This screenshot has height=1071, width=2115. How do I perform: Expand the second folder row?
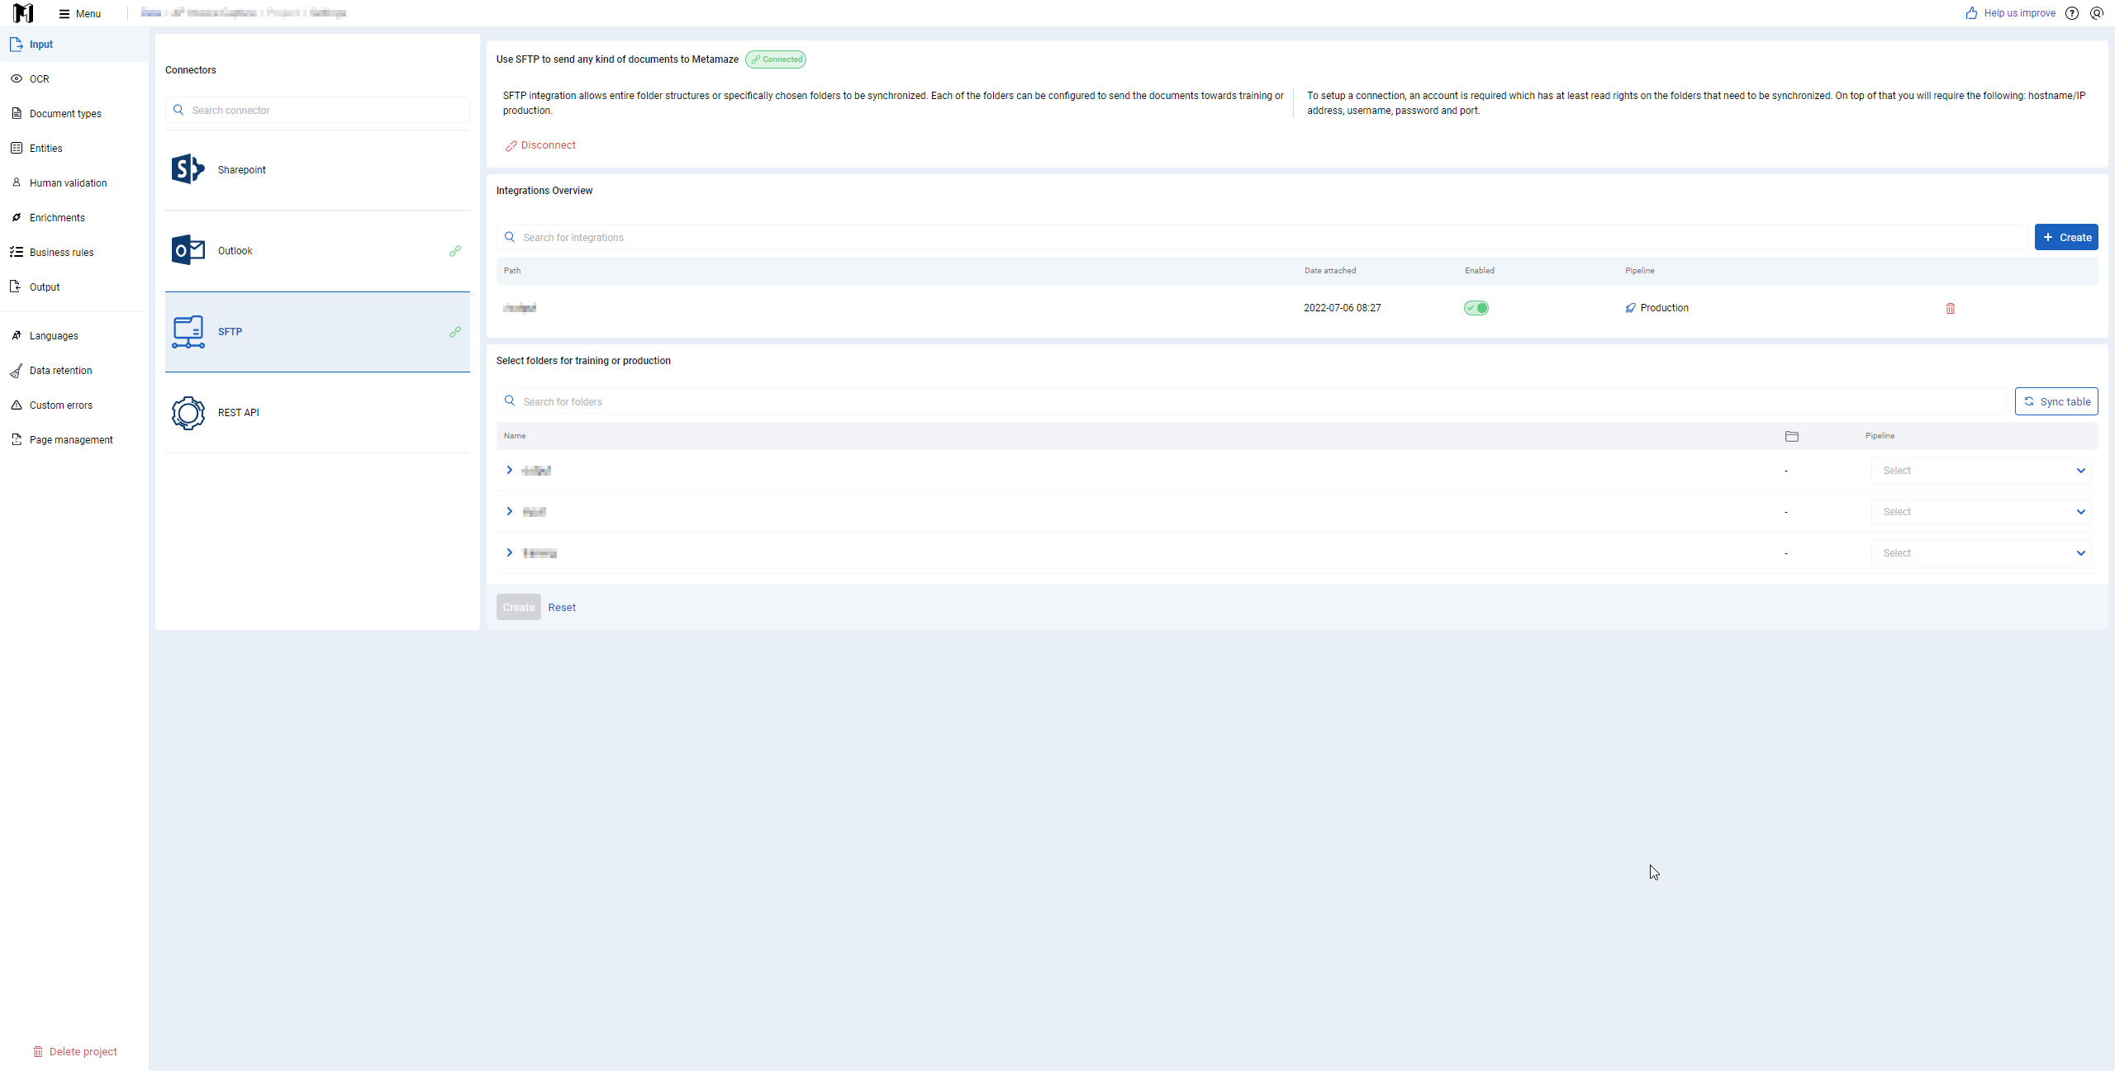pos(510,511)
